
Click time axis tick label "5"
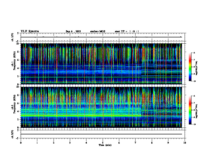point(103,143)
